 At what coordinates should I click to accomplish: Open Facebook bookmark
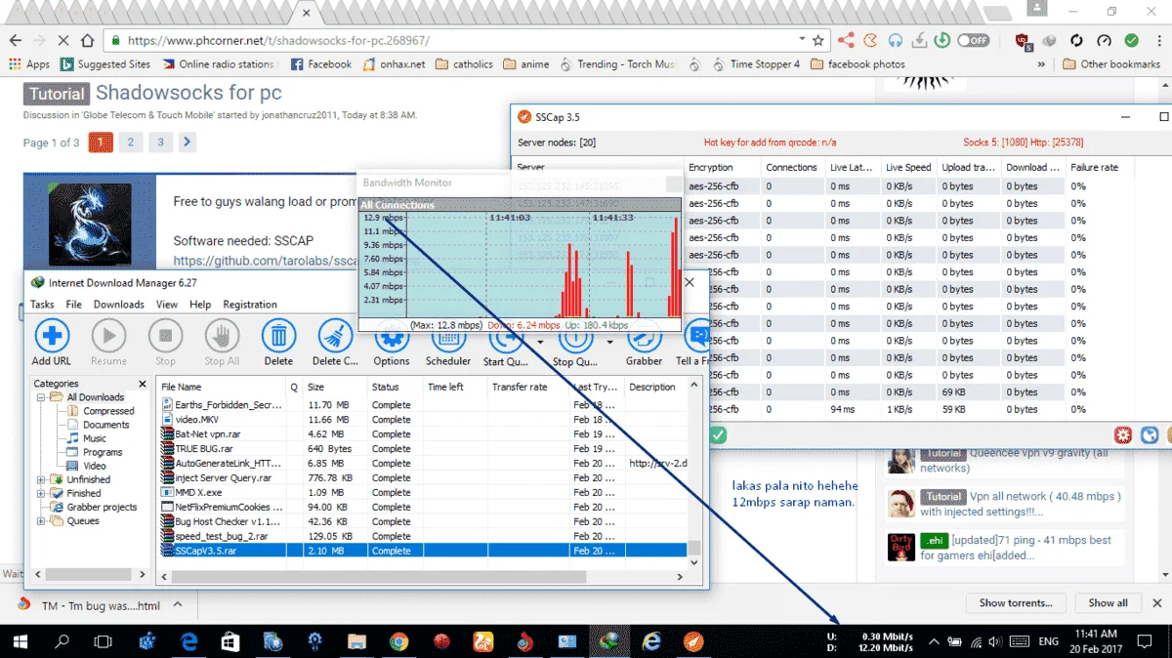321,64
